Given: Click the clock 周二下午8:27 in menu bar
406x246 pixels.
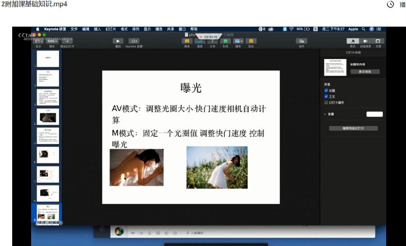Looking at the screenshot, I should click(333, 29).
